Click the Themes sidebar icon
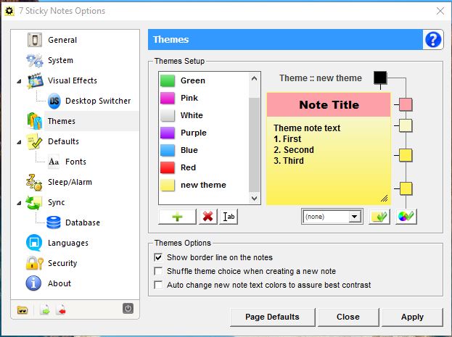The height and width of the screenshot is (337, 452). (35, 121)
